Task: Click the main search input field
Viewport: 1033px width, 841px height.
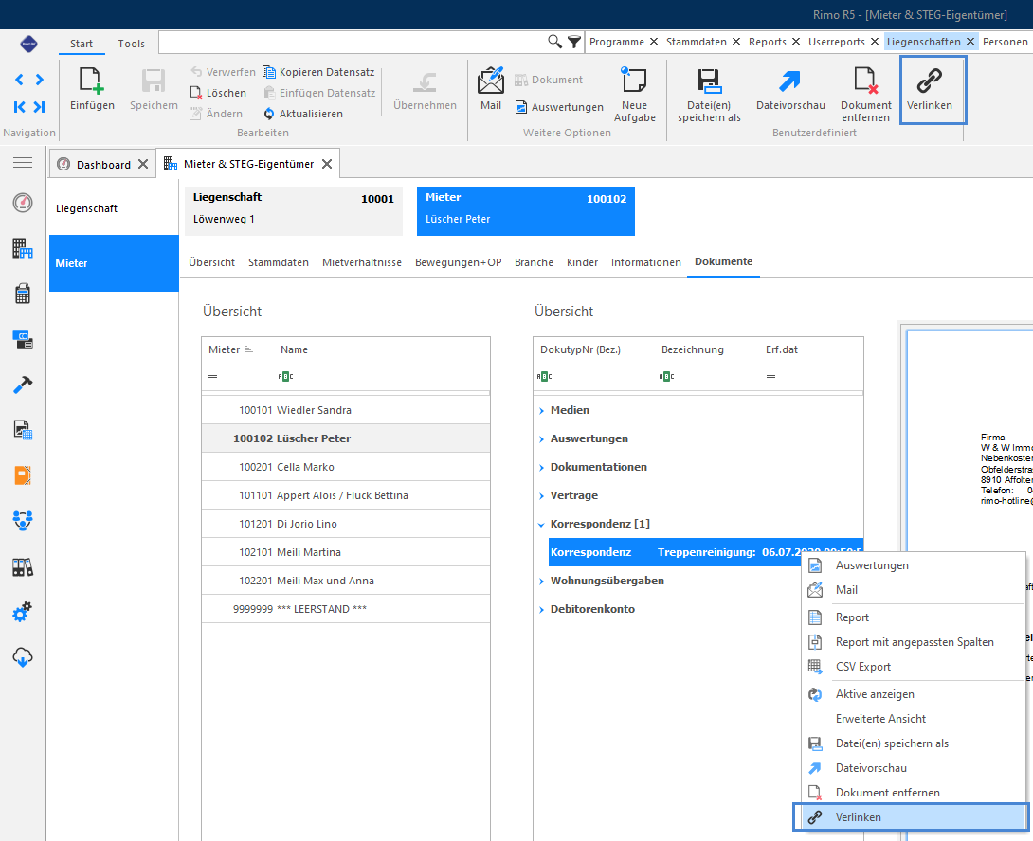Action: [x=353, y=42]
